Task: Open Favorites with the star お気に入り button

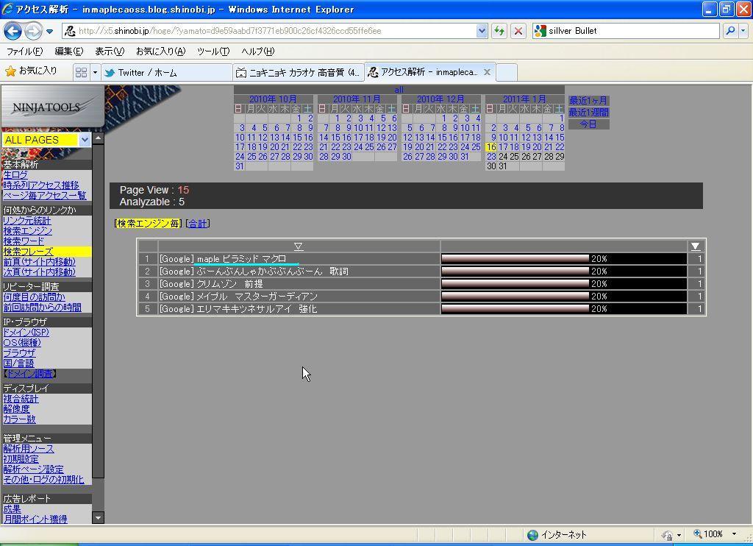Action: click(31, 71)
